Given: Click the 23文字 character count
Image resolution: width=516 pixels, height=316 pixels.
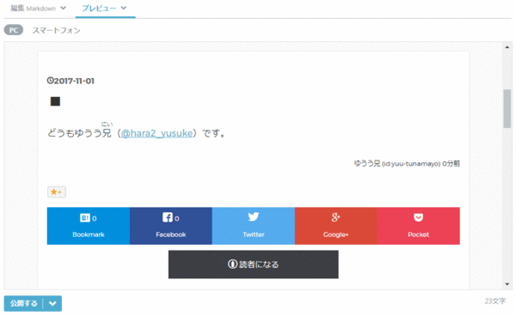Looking at the screenshot, I should (x=495, y=301).
